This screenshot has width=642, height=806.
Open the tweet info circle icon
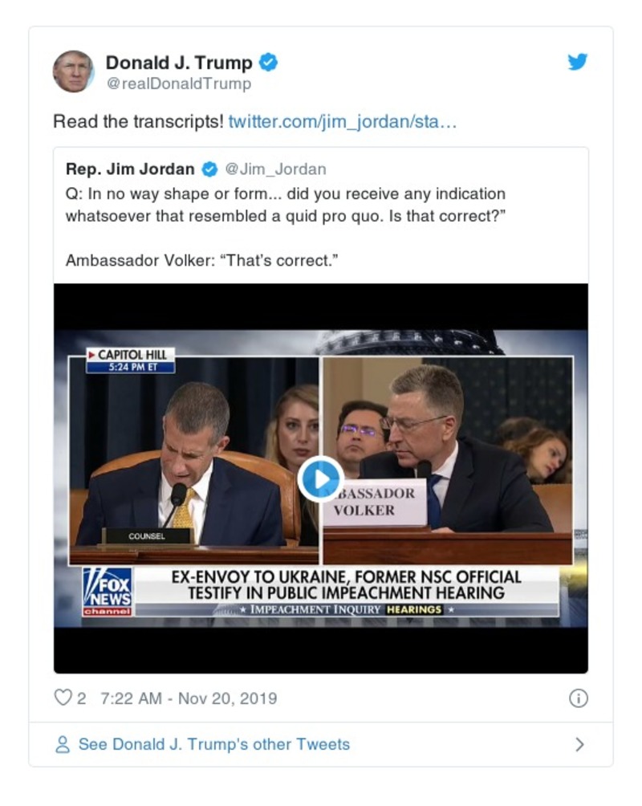[x=578, y=698]
